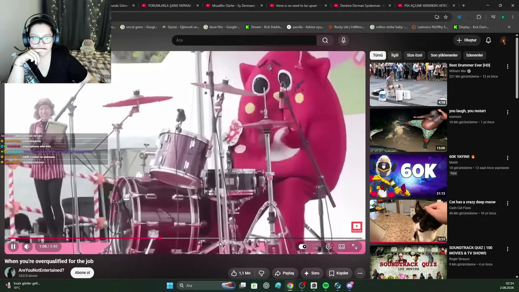Screen dimensions: 519x292
Task: Open the YouTube account avatar menu
Action: tap(504, 40)
